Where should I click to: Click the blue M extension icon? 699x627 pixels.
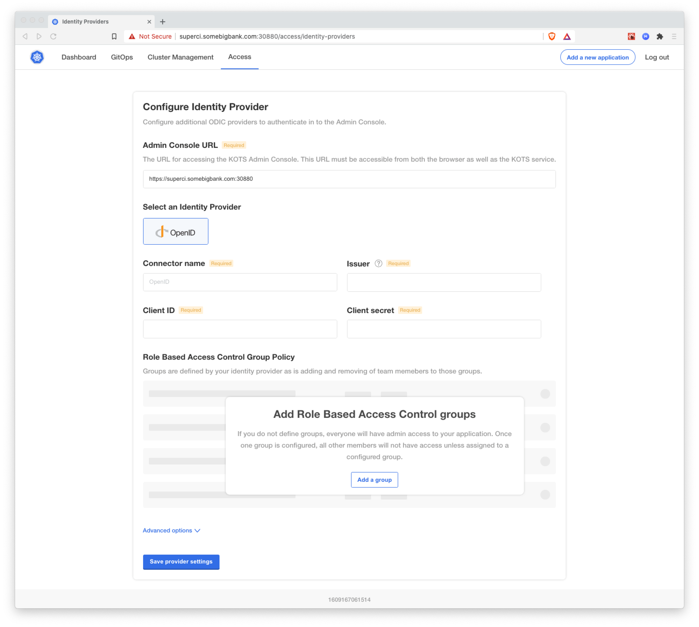[646, 36]
